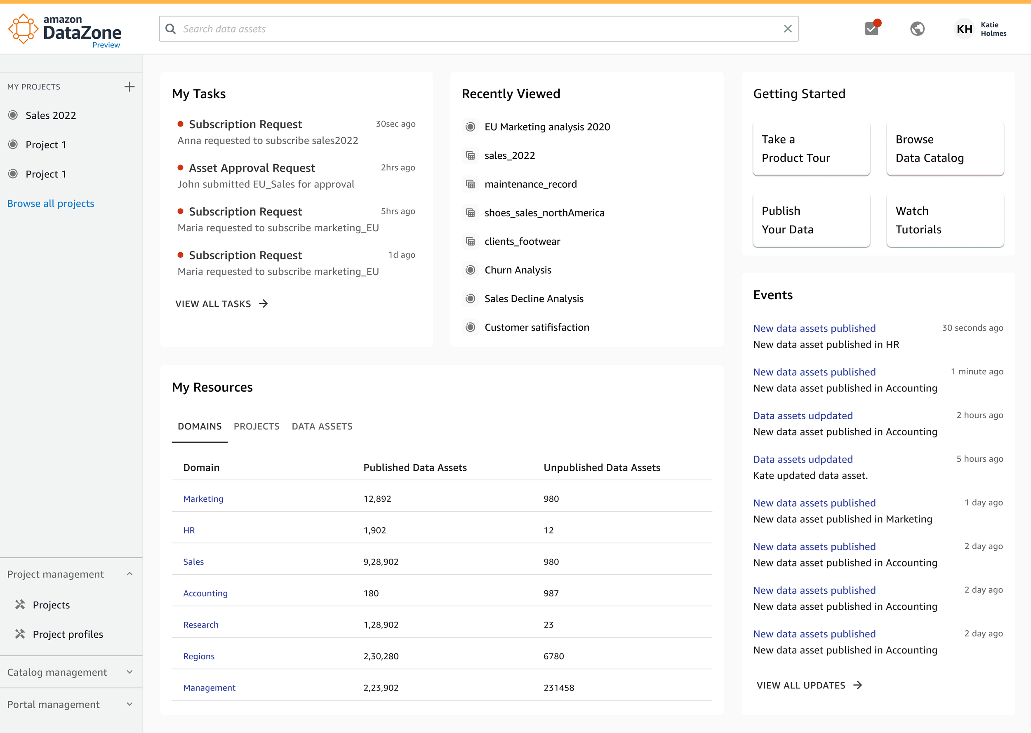
Task: Clear search with the X icon
Action: [788, 29]
